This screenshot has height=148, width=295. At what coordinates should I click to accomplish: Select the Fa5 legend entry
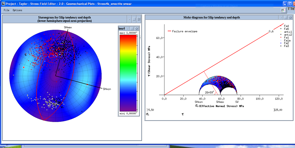point(285,29)
